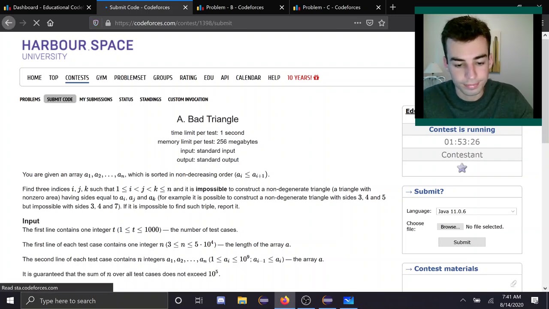The image size is (549, 309).
Task: Open the HOME menu item
Action: (x=34, y=78)
